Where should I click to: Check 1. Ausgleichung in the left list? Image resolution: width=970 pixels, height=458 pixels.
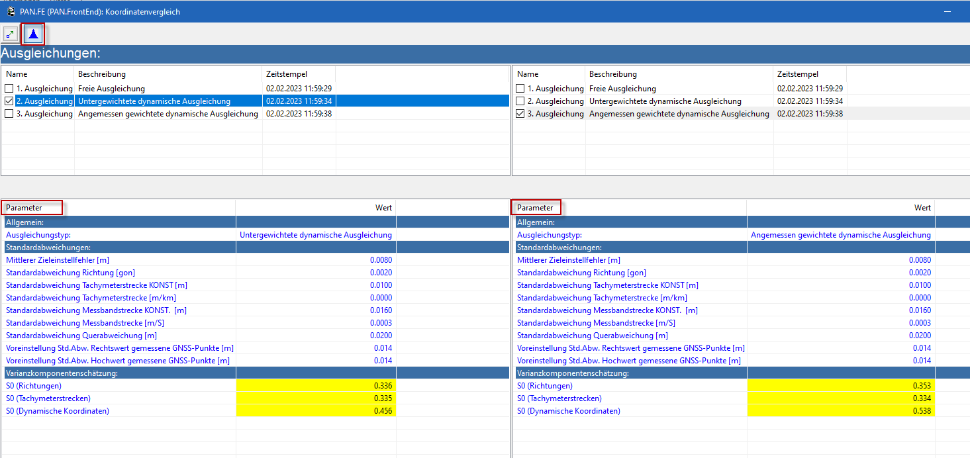(9, 89)
